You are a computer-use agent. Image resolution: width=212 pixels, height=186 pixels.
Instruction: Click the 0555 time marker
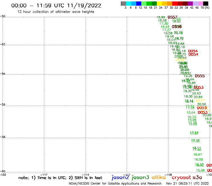(x=200, y=76)
